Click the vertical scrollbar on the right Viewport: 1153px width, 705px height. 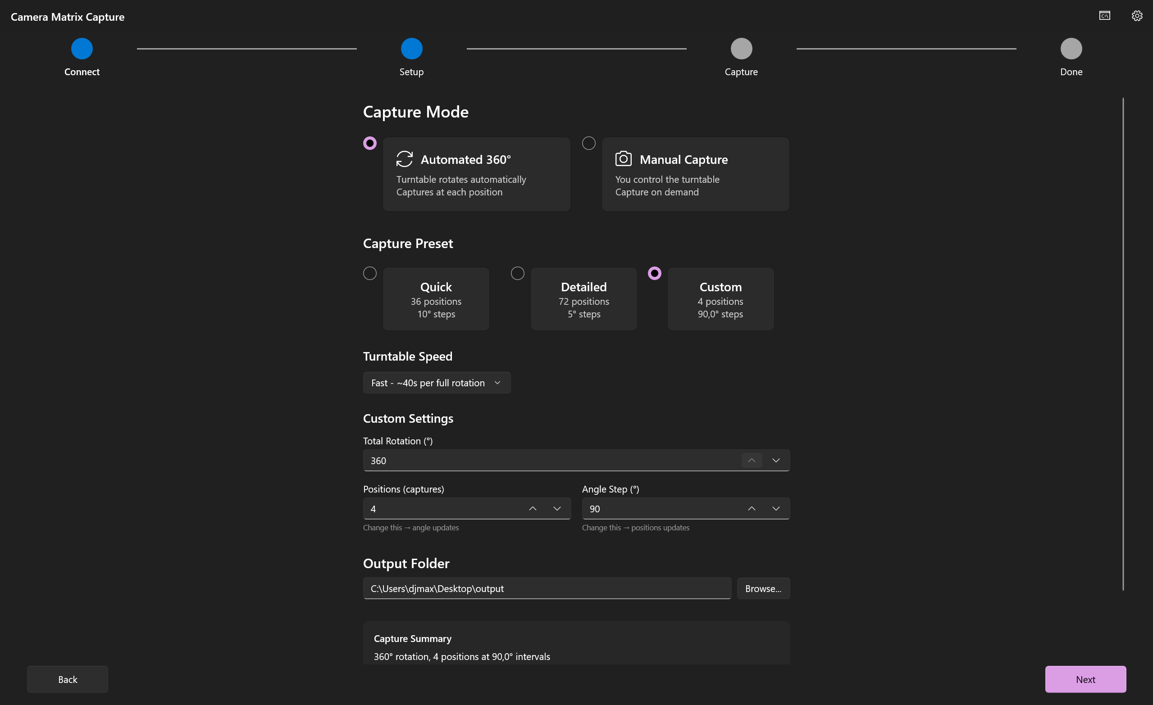pyautogui.click(x=1122, y=344)
